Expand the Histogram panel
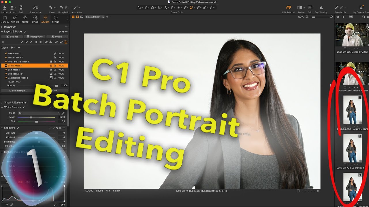 click(2, 27)
